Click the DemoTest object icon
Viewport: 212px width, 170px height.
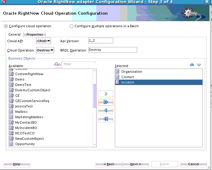tap(12, 85)
